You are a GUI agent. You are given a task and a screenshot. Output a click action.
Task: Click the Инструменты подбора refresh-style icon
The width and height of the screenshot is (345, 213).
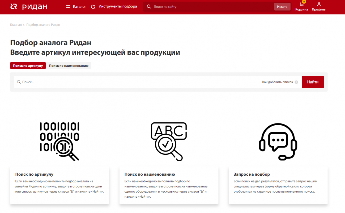point(93,6)
